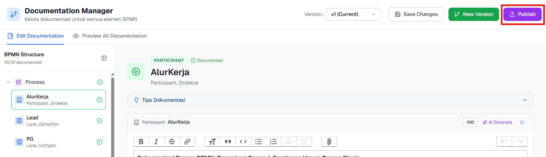Click the Save Changes button
Viewport: 546px width, 157px height.
(416, 14)
